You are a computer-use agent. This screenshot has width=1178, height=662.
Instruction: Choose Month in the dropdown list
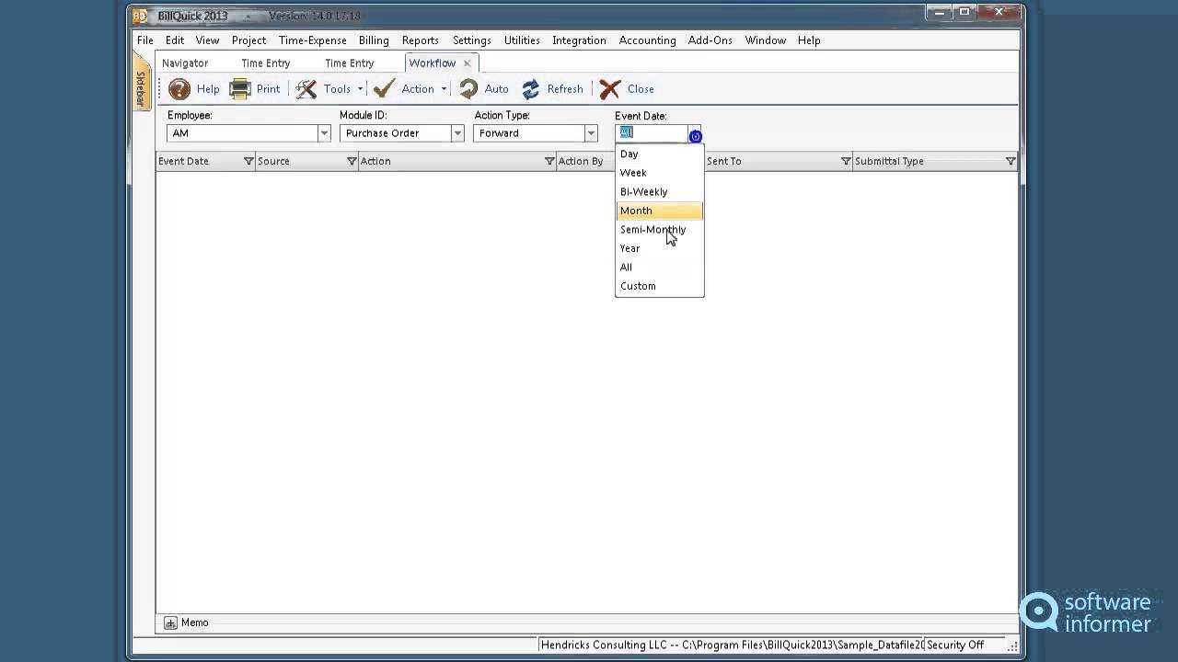659,211
